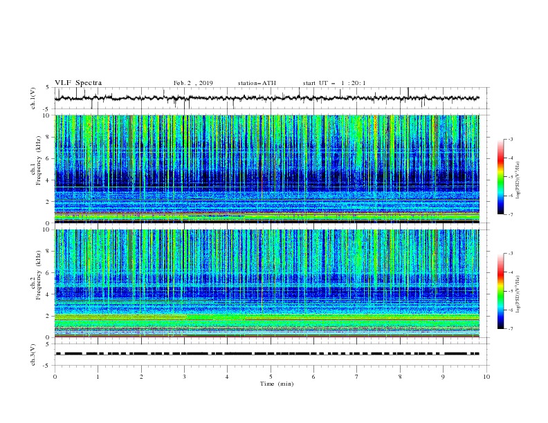Click the "VLF Spectra" title text
The width and height of the screenshot is (548, 423).
click(x=78, y=83)
